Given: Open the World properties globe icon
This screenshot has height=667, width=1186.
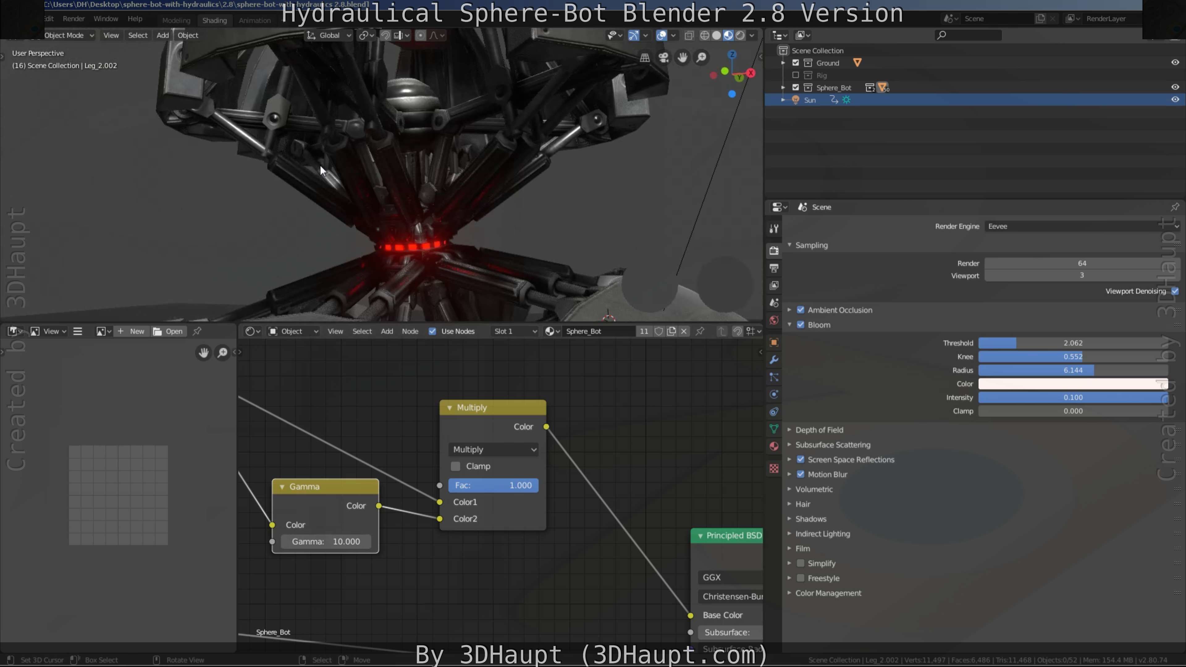Looking at the screenshot, I should 774,321.
